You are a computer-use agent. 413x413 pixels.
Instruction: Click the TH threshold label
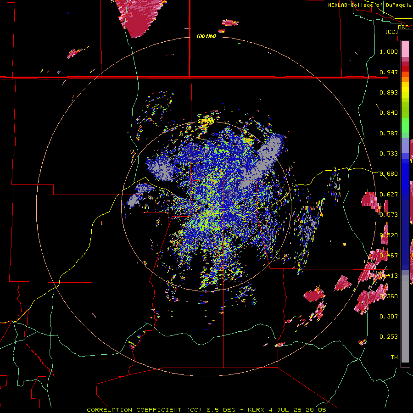pyautogui.click(x=394, y=357)
